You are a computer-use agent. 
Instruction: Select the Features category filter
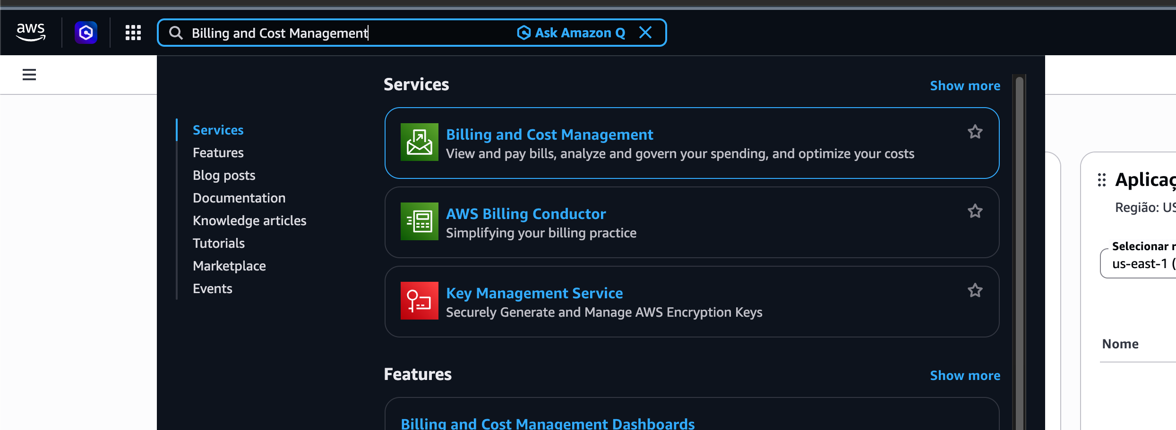[x=218, y=152]
